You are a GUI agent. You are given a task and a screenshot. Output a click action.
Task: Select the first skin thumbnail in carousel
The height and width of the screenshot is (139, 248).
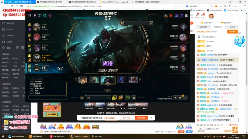(x=83, y=80)
